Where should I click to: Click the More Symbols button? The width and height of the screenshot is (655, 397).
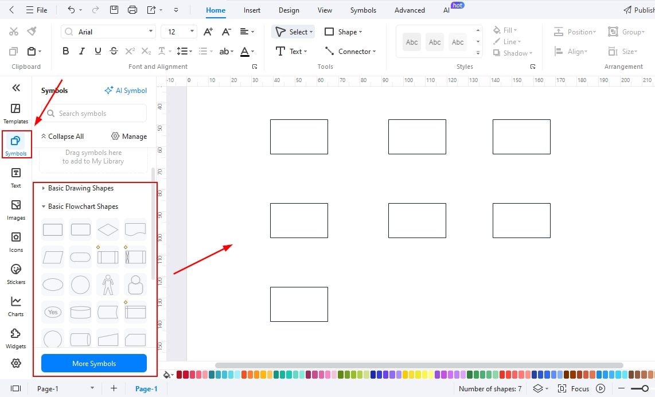click(x=93, y=363)
